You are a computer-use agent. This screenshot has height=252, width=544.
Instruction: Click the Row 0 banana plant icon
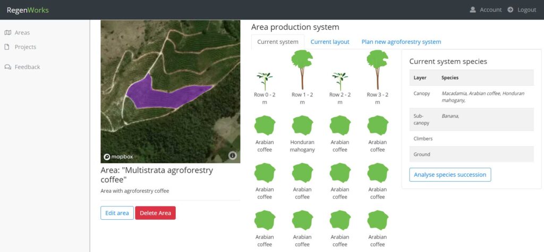[x=265, y=81]
